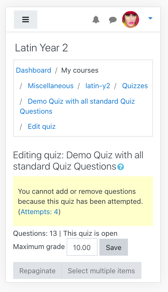The height and width of the screenshot is (292, 168).
Task: Click Select multiple items button
Action: pos(101,271)
